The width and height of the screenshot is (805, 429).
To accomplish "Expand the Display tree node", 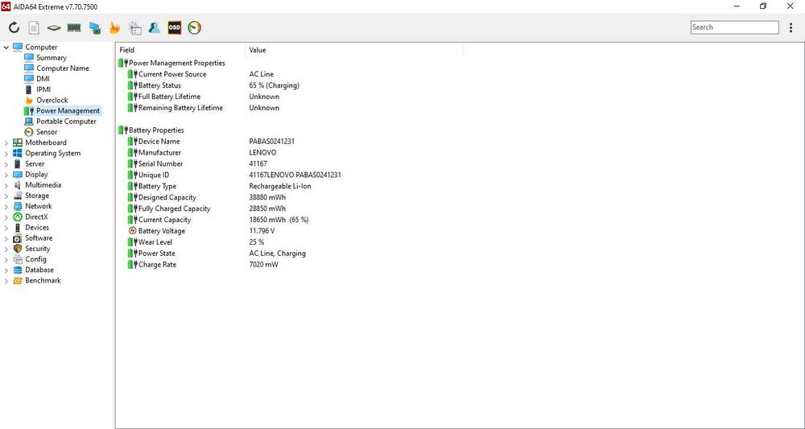I will coord(6,175).
